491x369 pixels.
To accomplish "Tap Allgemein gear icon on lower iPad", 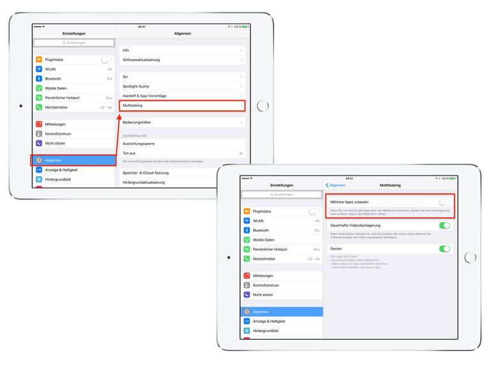I will tap(247, 312).
